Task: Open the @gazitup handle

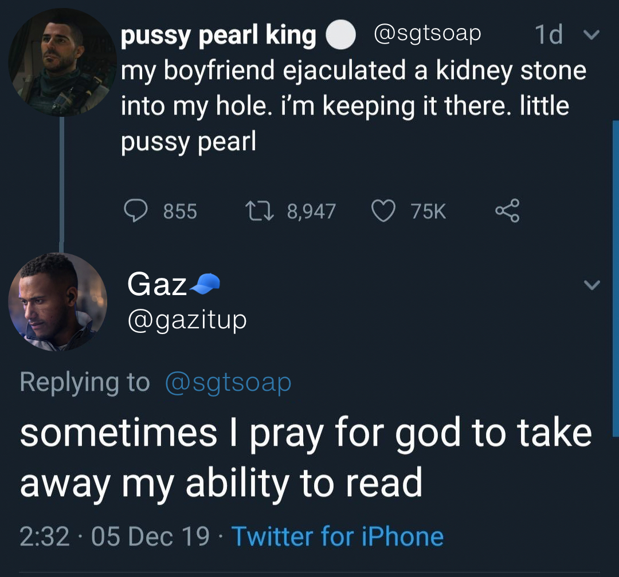Action: point(187,319)
